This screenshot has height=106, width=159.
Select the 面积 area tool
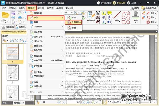tap(151, 22)
